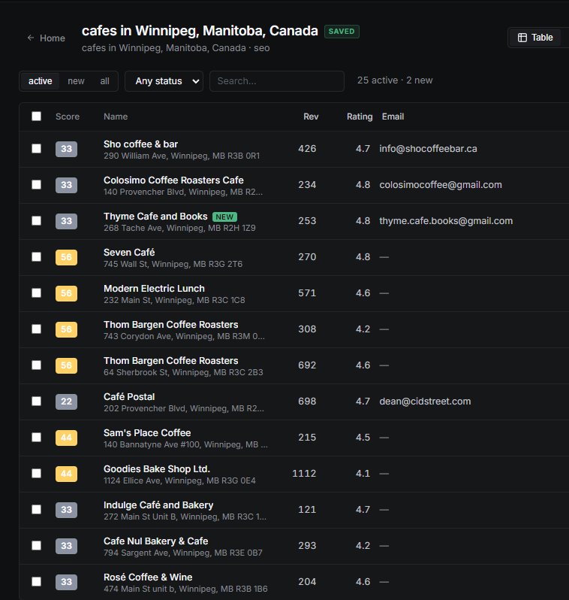Select the Café Postal row checkbox
569x600 pixels.
tap(36, 401)
